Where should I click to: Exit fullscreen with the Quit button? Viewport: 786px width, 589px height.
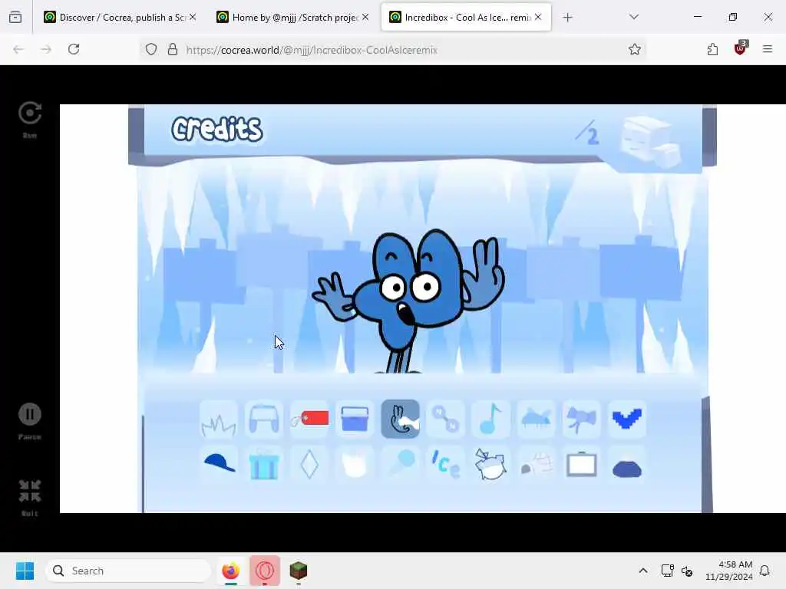coord(30,497)
